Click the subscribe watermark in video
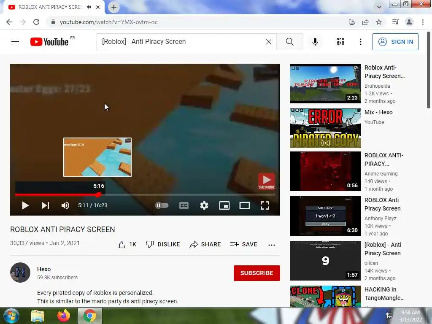432x324 pixels. (x=267, y=181)
